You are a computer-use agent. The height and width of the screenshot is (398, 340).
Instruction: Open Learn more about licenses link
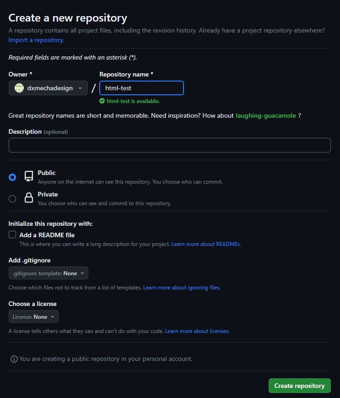tap(197, 331)
